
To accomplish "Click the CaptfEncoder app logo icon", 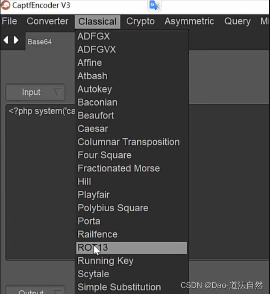I will [5, 5].
